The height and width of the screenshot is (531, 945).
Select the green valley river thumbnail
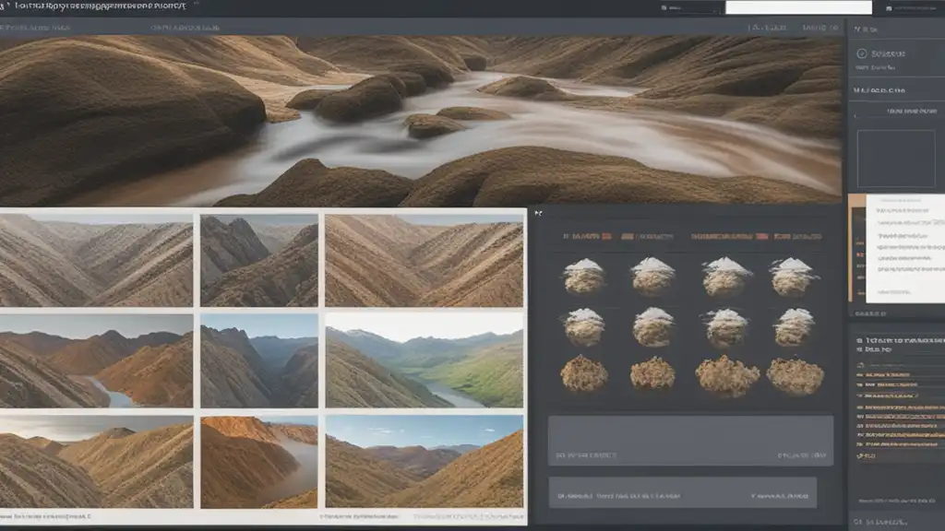424,360
